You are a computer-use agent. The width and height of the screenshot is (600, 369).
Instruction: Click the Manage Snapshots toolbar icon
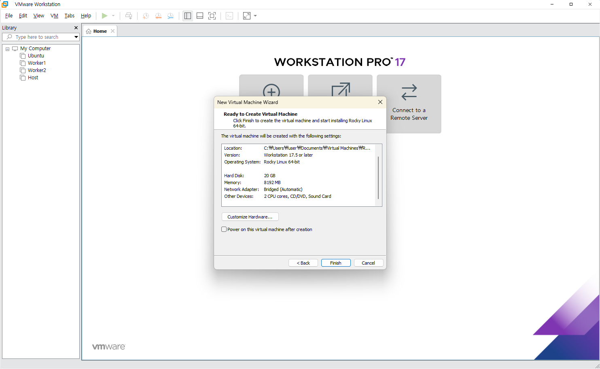click(171, 16)
